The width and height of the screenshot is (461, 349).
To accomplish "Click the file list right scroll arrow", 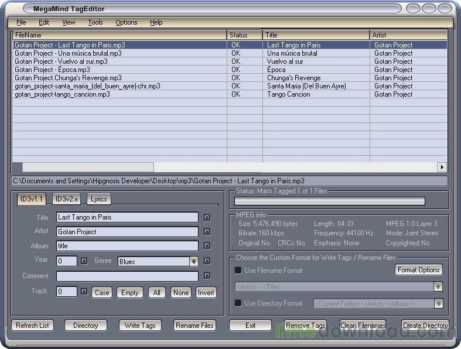I will point(442,167).
